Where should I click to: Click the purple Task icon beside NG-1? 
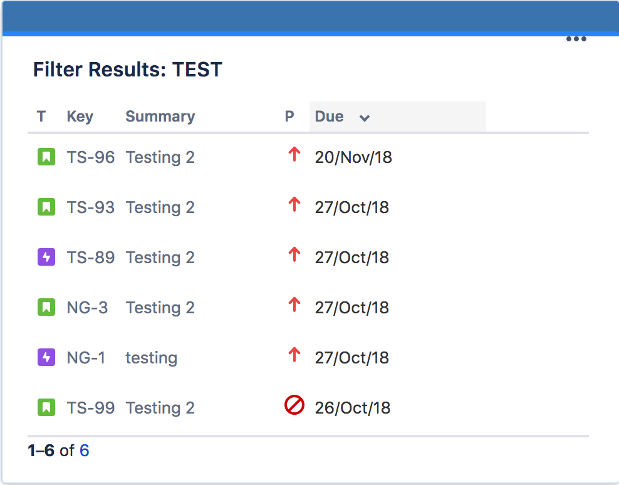pos(46,358)
